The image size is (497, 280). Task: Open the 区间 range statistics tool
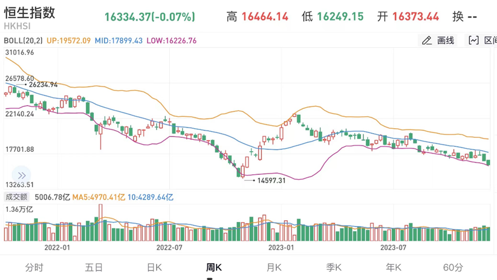482,41
